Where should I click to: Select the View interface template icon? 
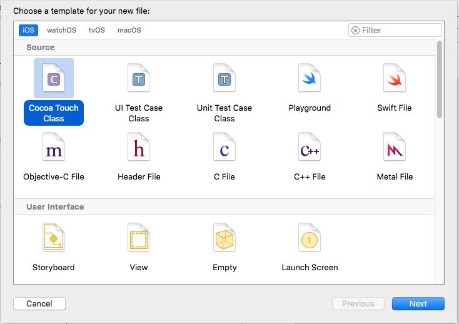(x=139, y=239)
